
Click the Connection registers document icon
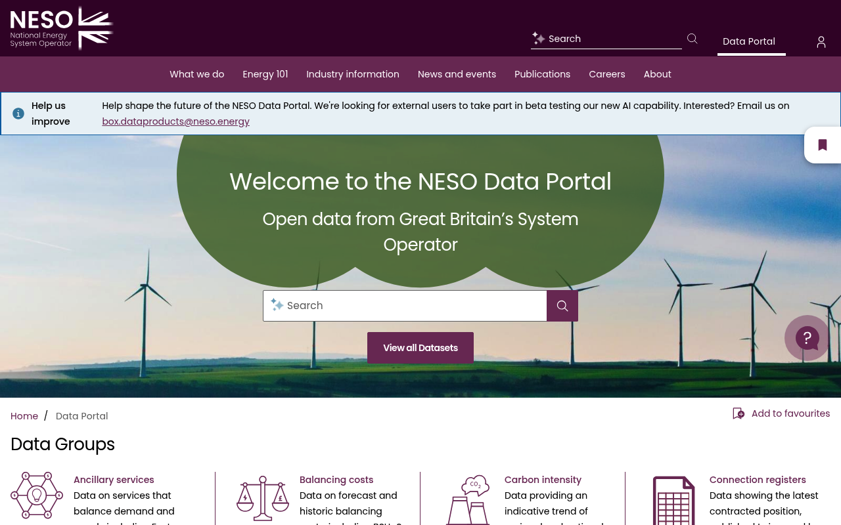(673, 501)
